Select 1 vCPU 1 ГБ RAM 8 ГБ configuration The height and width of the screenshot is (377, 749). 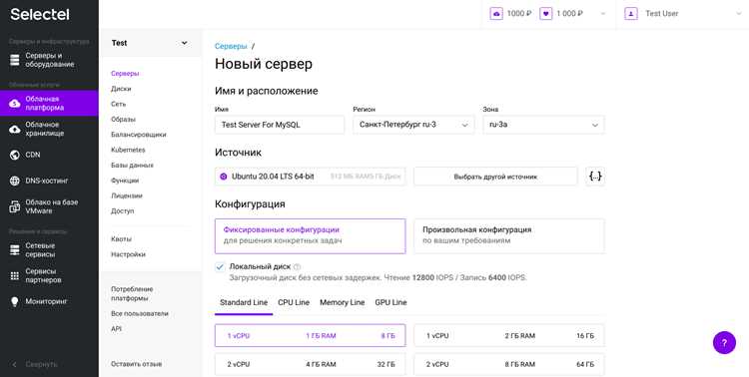[310, 335]
